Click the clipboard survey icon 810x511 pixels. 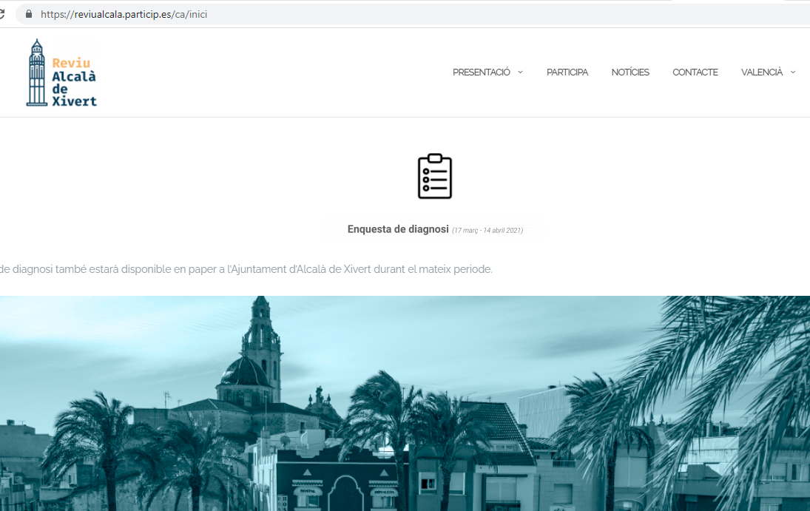point(434,177)
